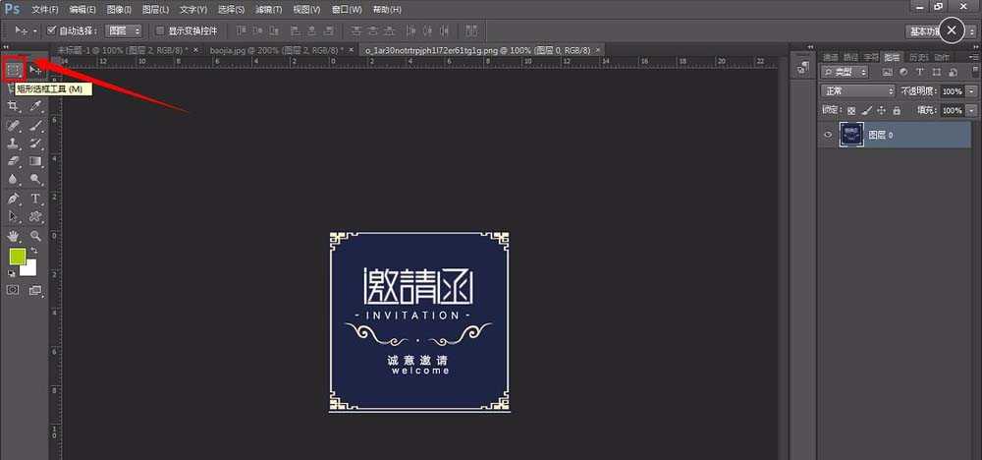Select the Crop tool
Image resolution: width=982 pixels, height=460 pixels.
(x=14, y=107)
